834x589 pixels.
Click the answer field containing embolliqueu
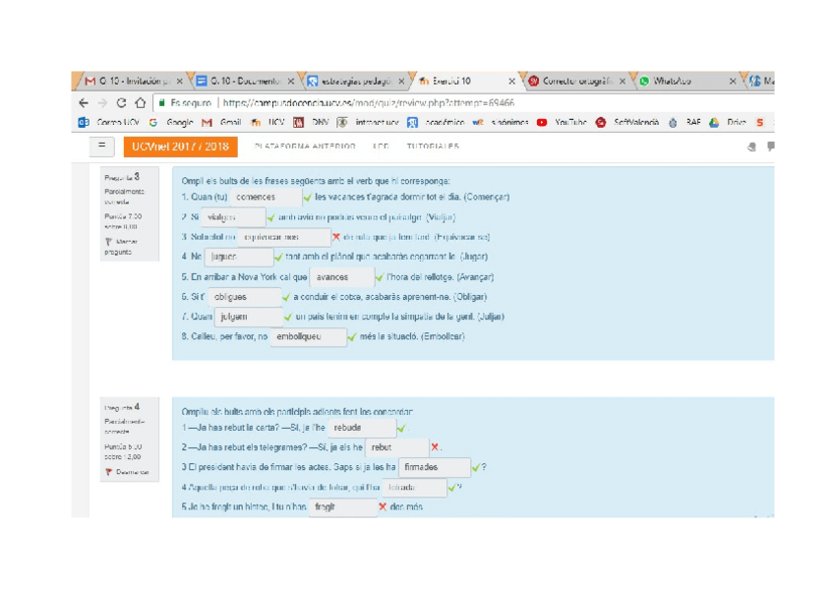[x=309, y=337]
